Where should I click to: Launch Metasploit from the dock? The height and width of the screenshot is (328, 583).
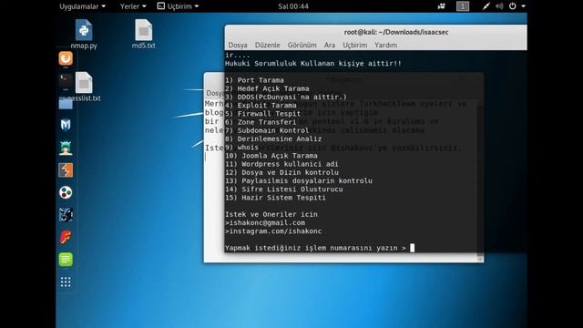pyautogui.click(x=66, y=126)
